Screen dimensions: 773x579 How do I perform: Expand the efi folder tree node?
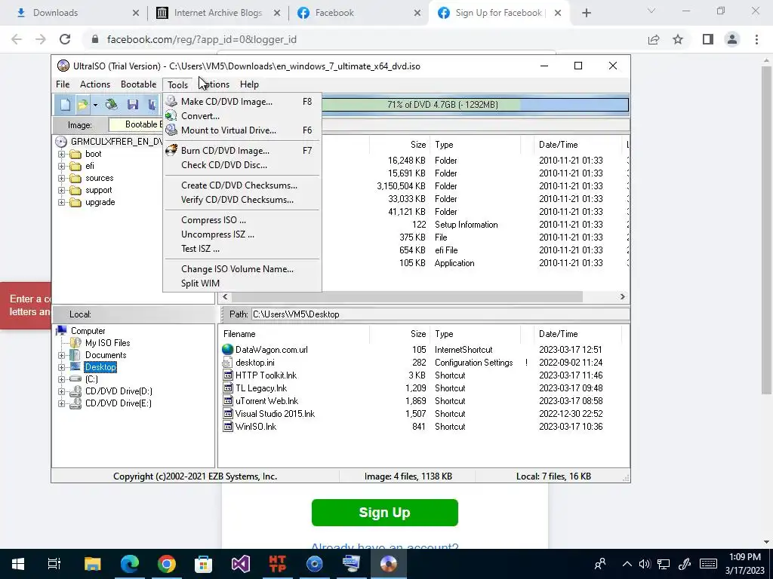(x=62, y=166)
